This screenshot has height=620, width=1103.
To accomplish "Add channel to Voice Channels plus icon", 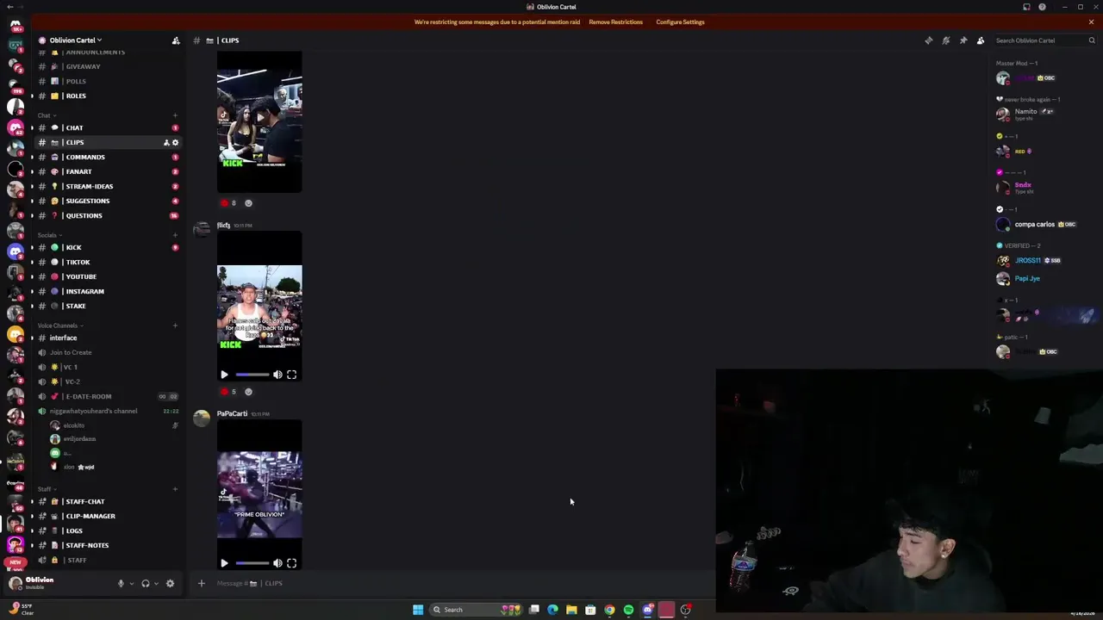I will (175, 325).
